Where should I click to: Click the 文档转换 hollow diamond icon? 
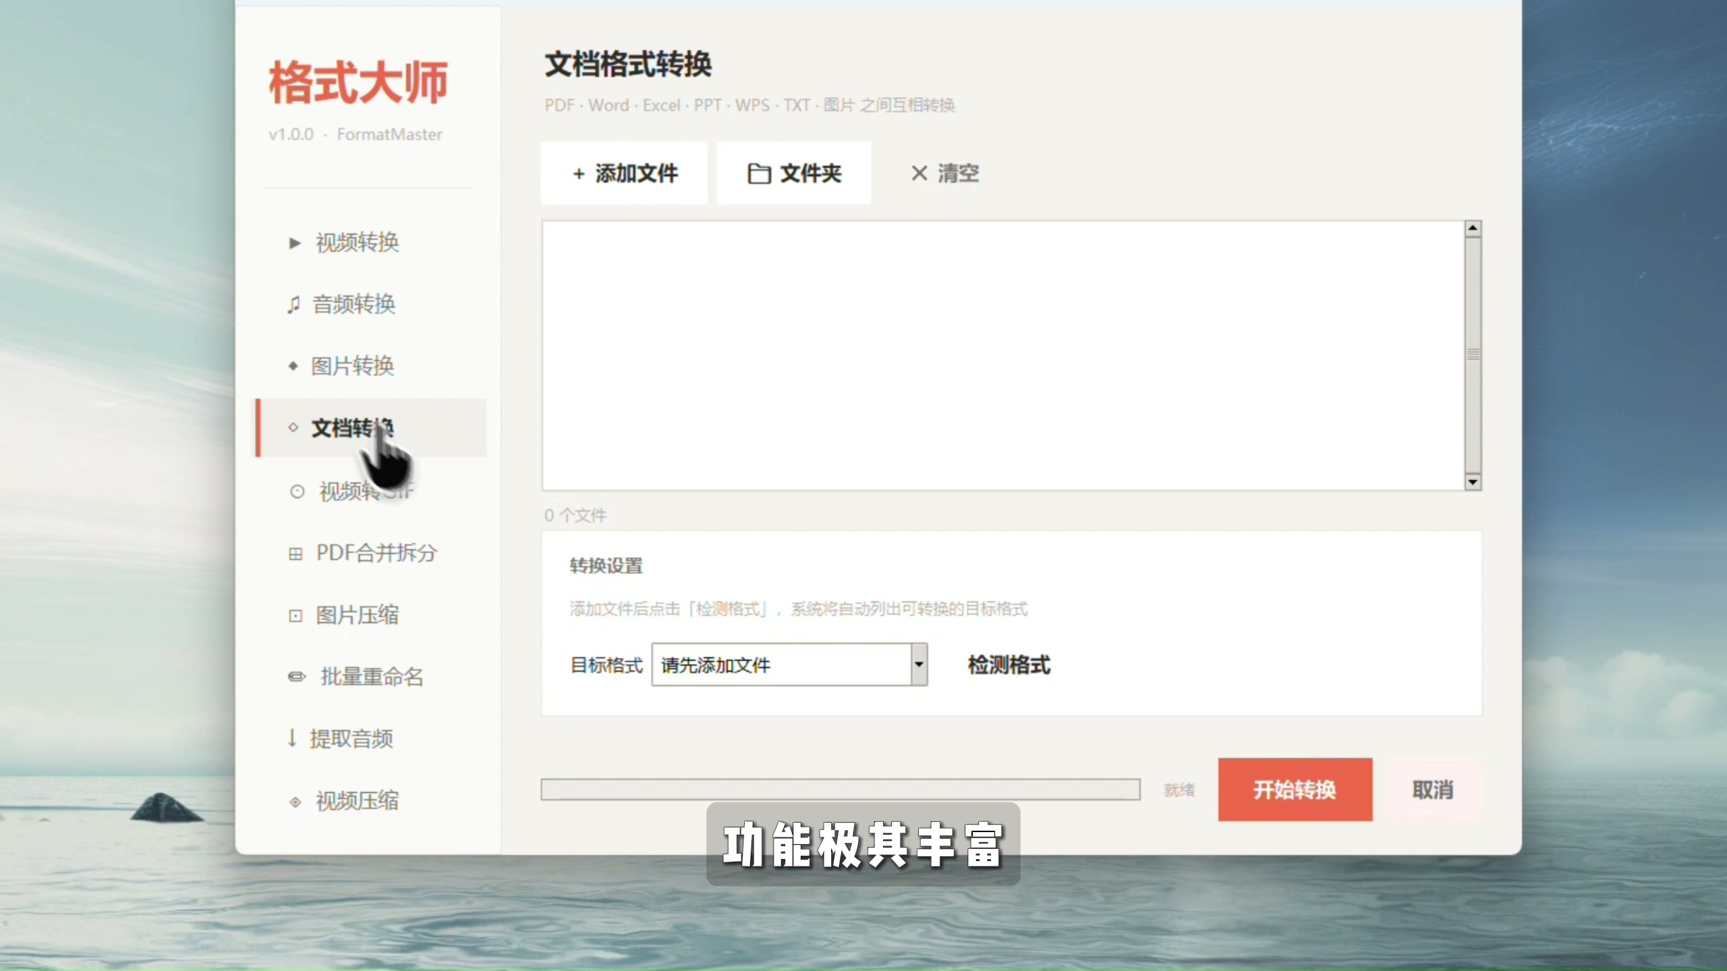[x=293, y=428]
